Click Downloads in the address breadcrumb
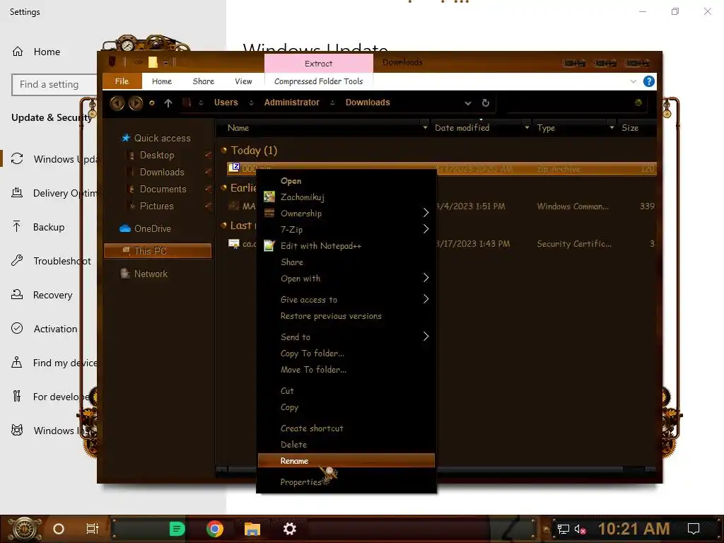The height and width of the screenshot is (543, 724). click(x=368, y=103)
